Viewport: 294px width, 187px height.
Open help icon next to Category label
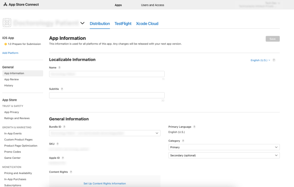(x=183, y=141)
